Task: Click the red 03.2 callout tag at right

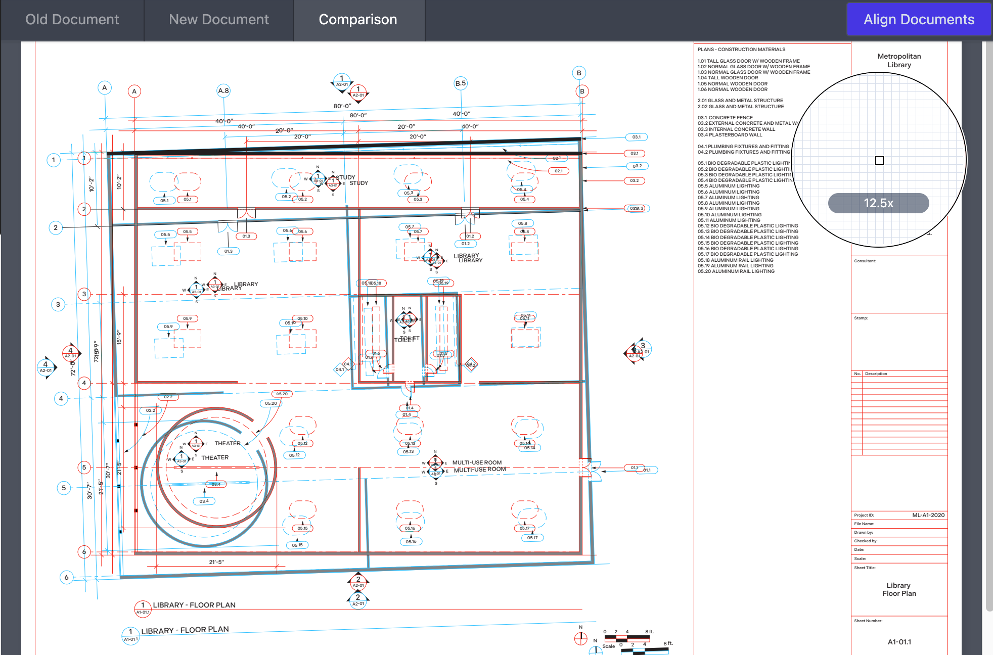Action: click(x=634, y=180)
